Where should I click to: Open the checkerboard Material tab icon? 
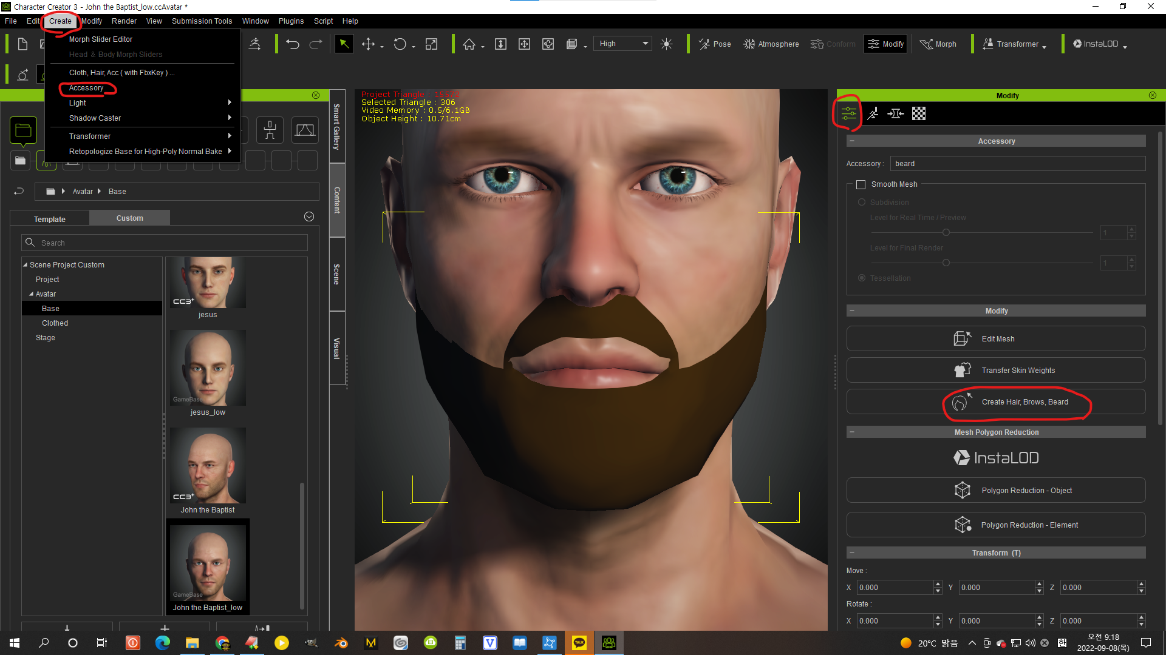(x=919, y=113)
